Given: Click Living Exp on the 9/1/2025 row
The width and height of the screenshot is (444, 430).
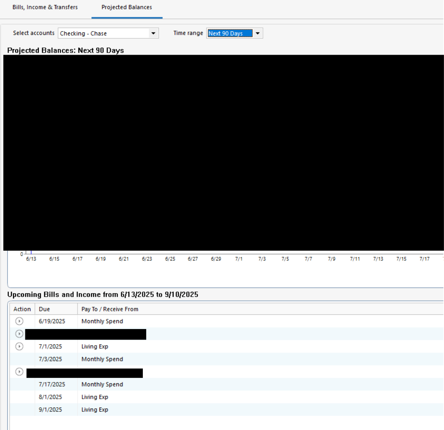Looking at the screenshot, I should (x=95, y=410).
